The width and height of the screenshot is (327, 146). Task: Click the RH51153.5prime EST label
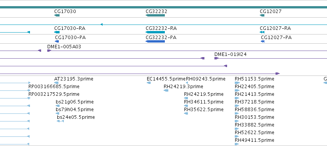pos(254,79)
